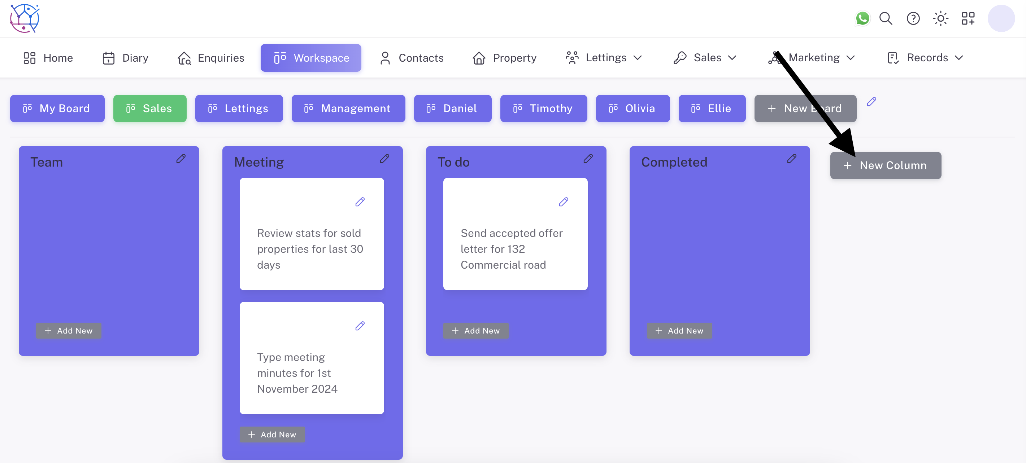Edit the 'Review stats for sold' card
1026x463 pixels.
point(360,202)
